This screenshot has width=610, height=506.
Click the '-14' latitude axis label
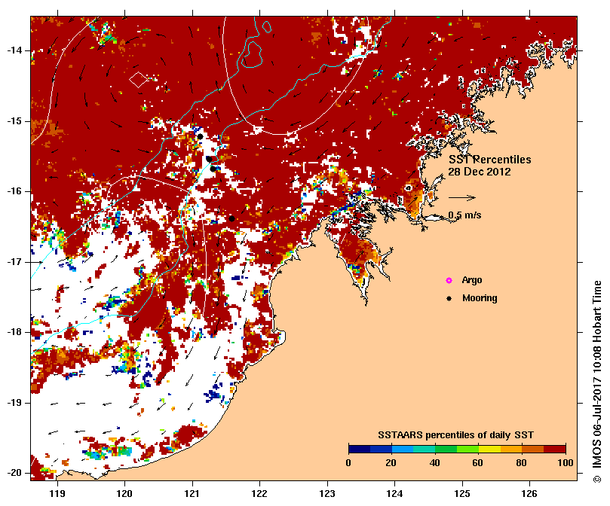[x=14, y=50]
